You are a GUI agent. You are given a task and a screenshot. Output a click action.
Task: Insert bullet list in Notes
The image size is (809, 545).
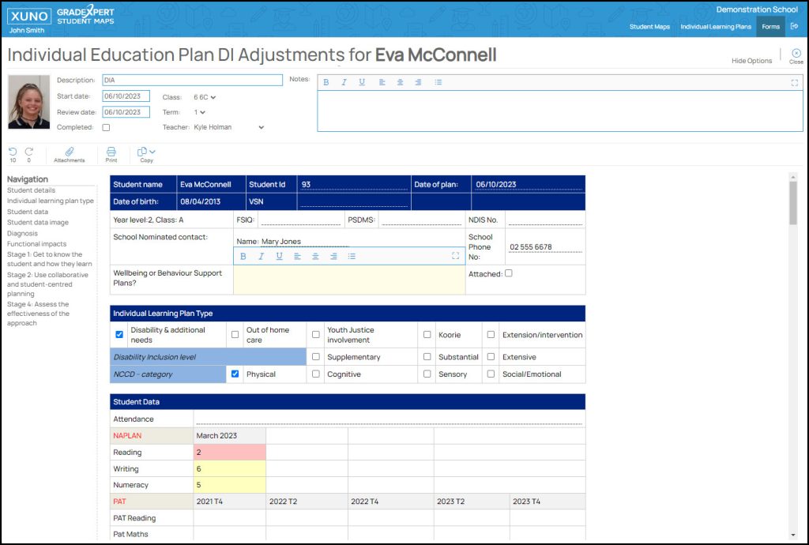[438, 82]
